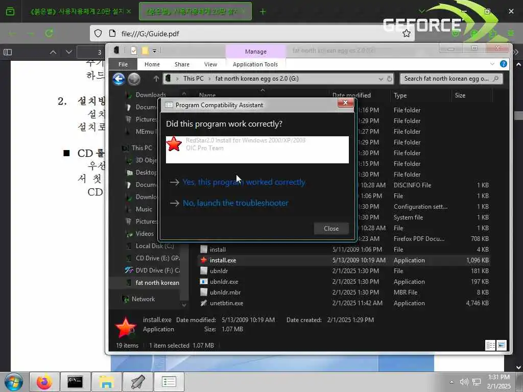Switch Explorer to large icons view
The image size is (523, 392).
(x=502, y=346)
